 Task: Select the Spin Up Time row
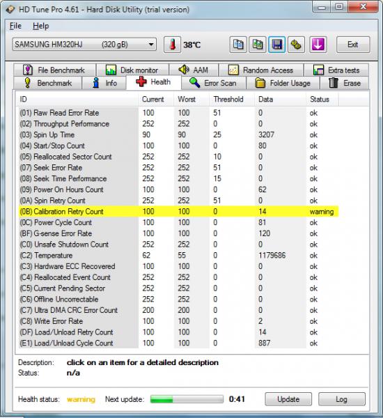[178, 134]
